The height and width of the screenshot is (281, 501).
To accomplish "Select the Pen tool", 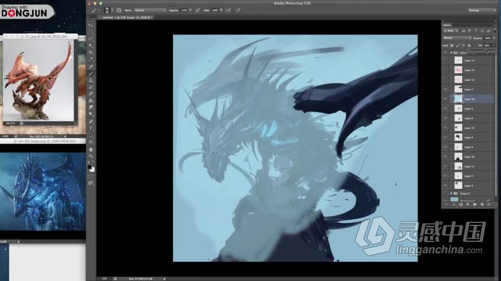I will (91, 122).
